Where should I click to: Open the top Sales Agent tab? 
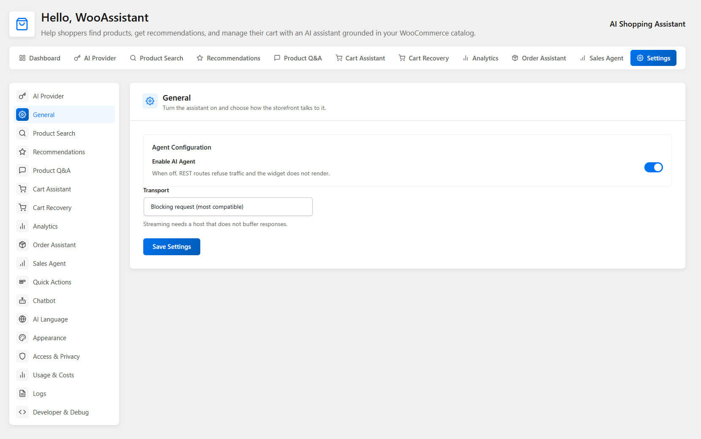click(602, 58)
